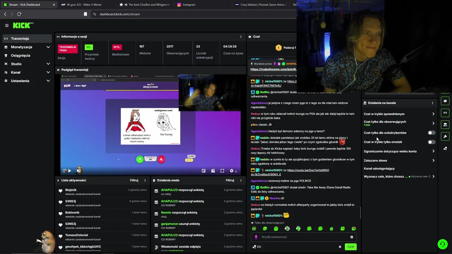The image size is (452, 254).
Task: Click the Wyślij wiadomość message field
Action: [x=304, y=237]
